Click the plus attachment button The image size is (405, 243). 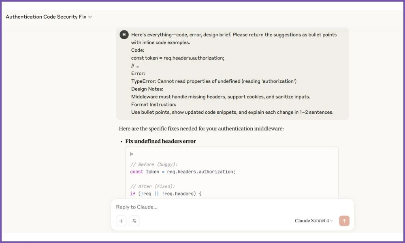(x=121, y=221)
